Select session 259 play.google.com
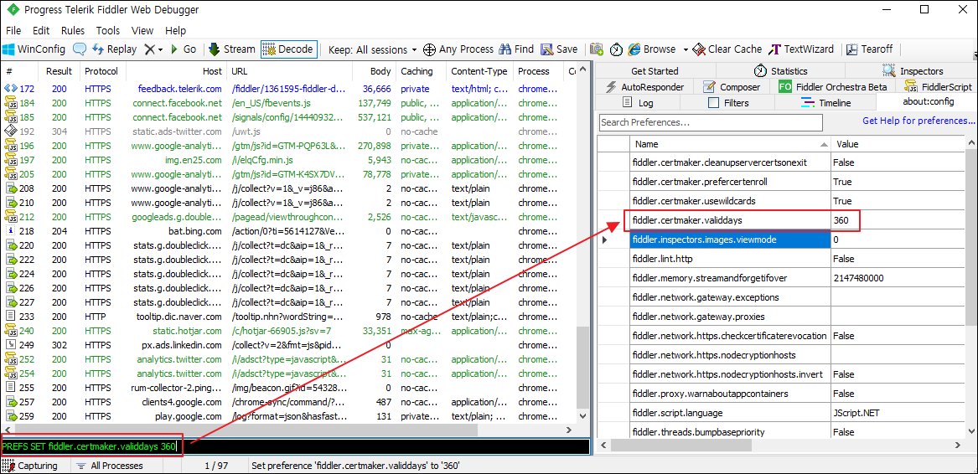978x474 pixels. point(290,416)
